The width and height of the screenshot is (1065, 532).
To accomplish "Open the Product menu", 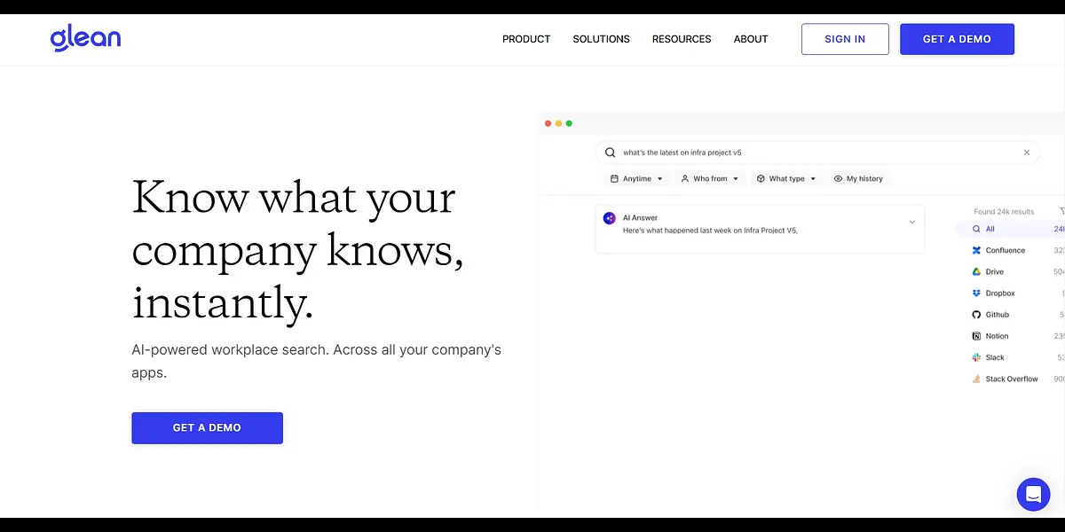I will [x=526, y=39].
